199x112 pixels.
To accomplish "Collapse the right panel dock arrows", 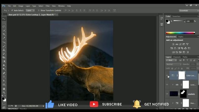I will coord(163,14).
